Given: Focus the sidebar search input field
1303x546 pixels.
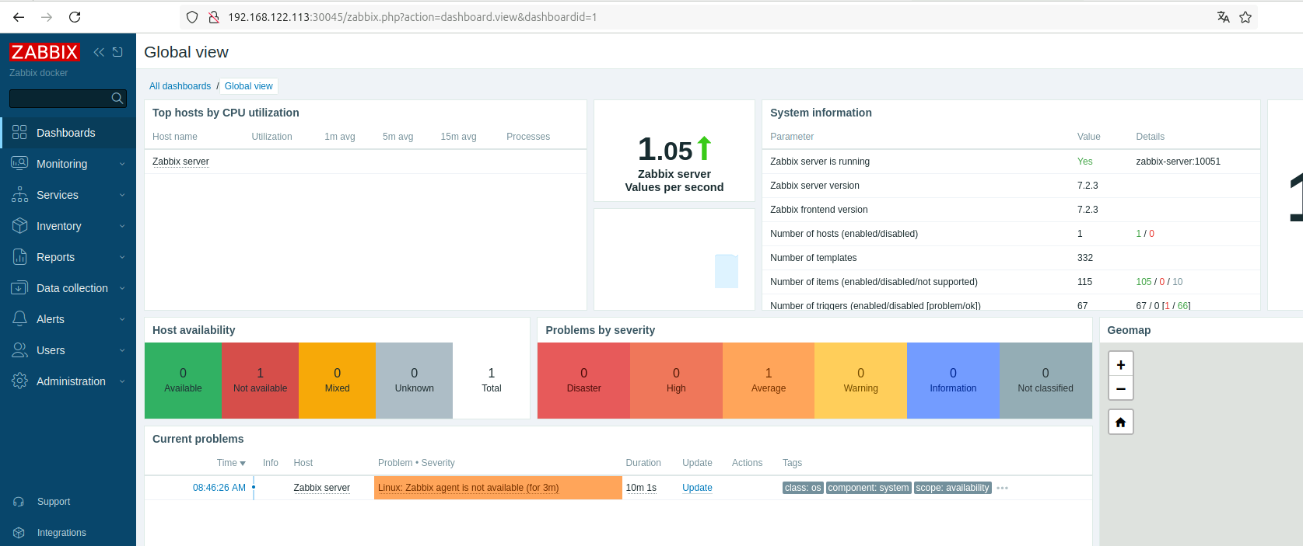Looking at the screenshot, I should tap(59, 98).
